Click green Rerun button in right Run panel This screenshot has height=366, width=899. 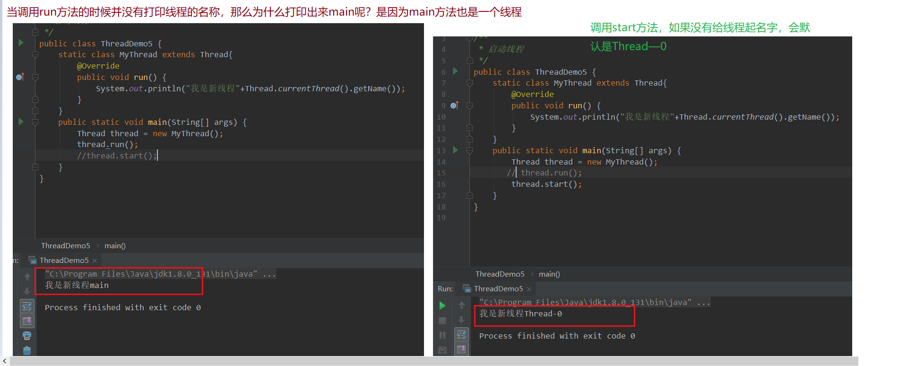click(442, 305)
